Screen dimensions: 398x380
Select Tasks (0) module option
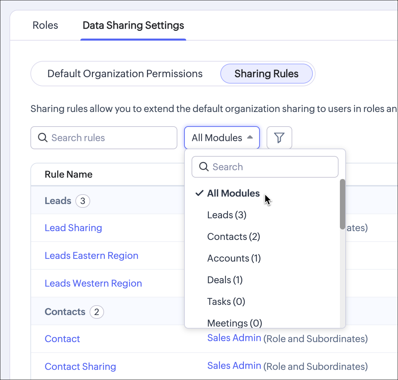pyautogui.click(x=226, y=301)
